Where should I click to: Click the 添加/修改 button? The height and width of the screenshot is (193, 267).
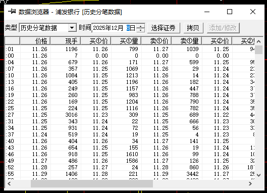pyautogui.click(x=223, y=28)
